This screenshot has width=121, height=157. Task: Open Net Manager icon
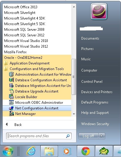[x=11, y=114]
